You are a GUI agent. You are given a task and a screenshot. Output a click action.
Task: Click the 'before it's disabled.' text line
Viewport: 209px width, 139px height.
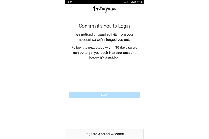click(104, 58)
